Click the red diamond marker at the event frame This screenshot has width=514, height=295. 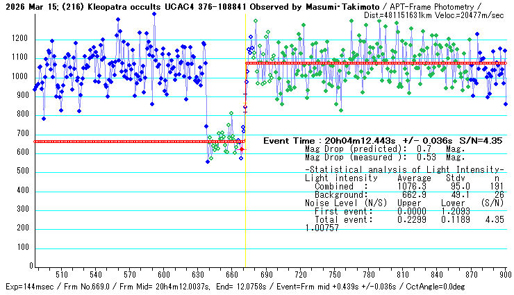(242, 149)
